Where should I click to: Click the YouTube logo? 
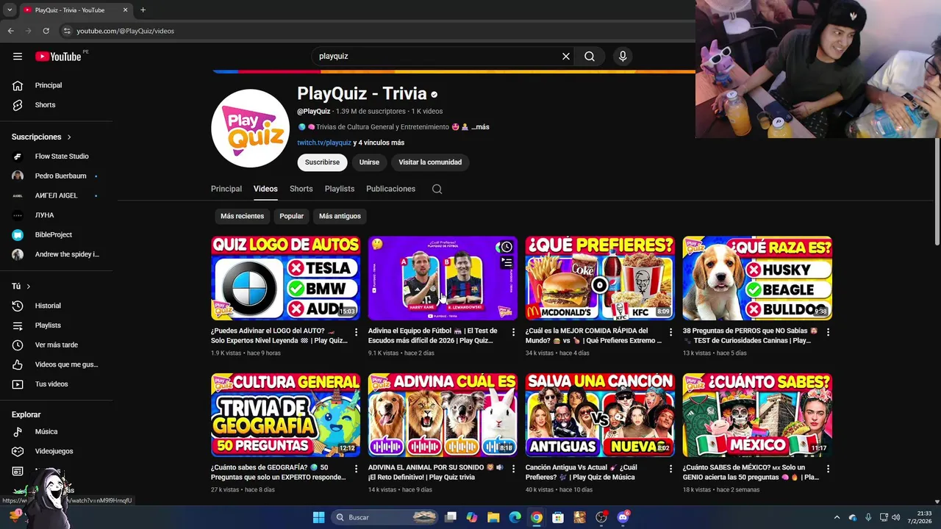(58, 57)
